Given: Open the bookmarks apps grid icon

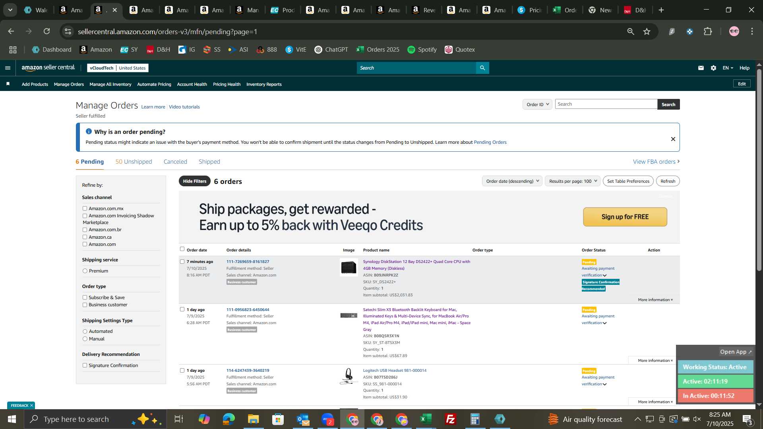Looking at the screenshot, I should (x=13, y=50).
